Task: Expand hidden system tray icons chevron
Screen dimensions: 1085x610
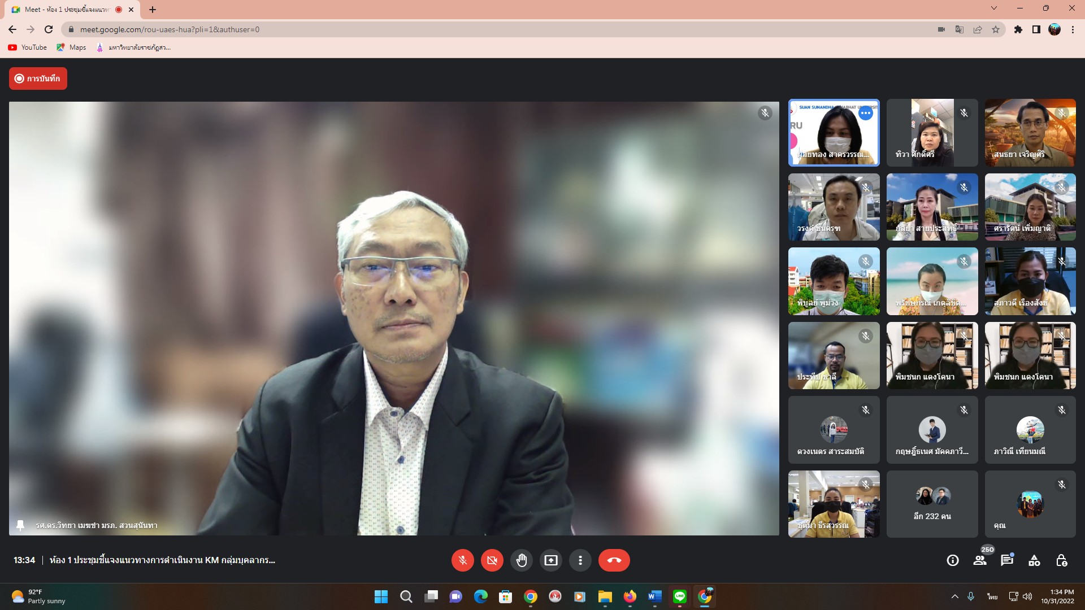Action: [954, 596]
